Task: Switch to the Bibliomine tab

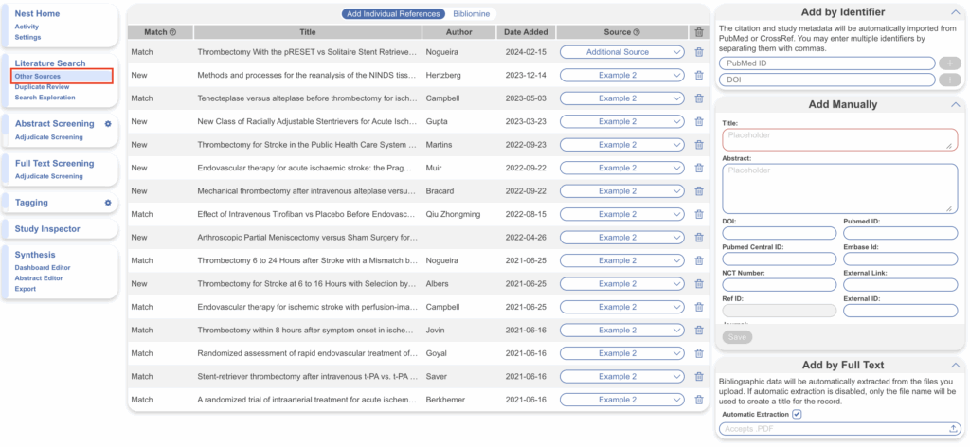Action: pos(471,14)
